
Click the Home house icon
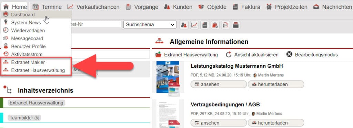tap(6, 7)
